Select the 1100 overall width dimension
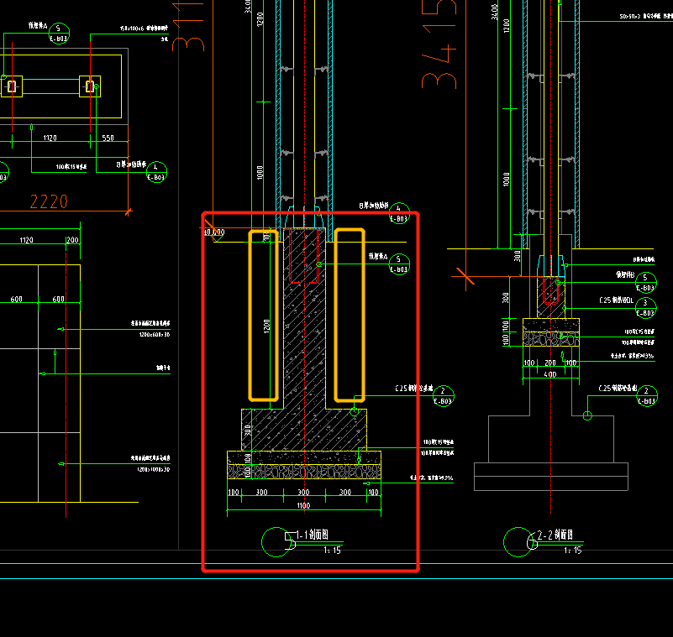Screen dimensions: 673x637 point(303,506)
